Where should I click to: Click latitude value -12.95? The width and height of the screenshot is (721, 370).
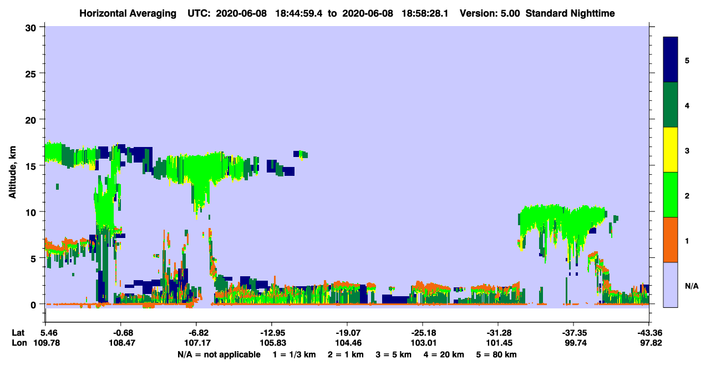click(272, 333)
